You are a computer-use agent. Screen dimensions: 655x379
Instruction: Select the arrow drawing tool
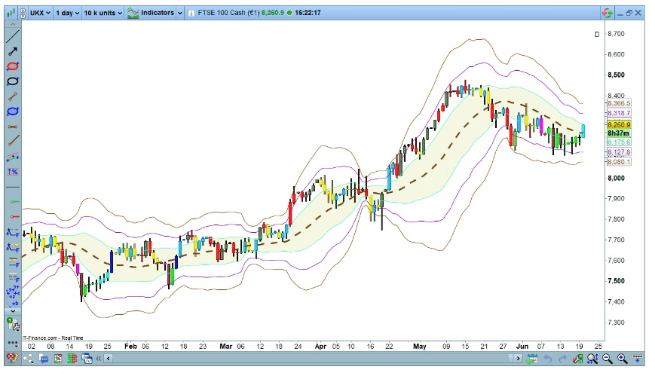point(13,51)
